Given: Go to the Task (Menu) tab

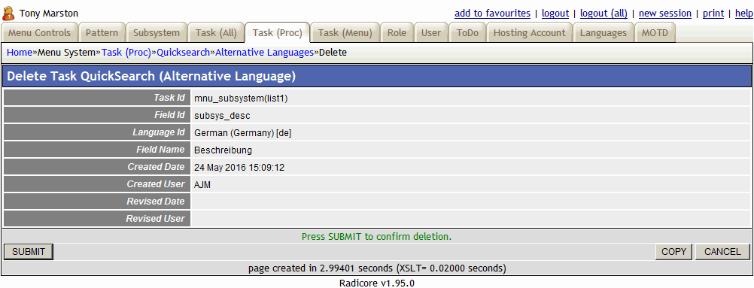Looking at the screenshot, I should coord(345,33).
